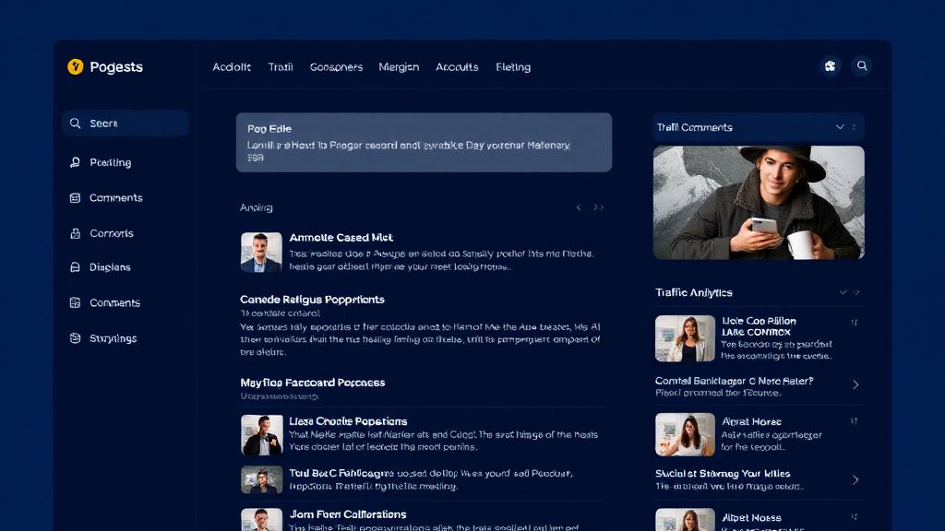The height and width of the screenshot is (531, 945).
Task: Open the search icon at top right
Action: (862, 65)
